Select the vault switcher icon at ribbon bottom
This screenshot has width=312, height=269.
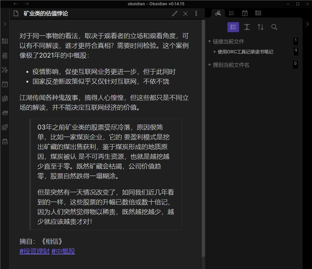pyautogui.click(x=5, y=141)
